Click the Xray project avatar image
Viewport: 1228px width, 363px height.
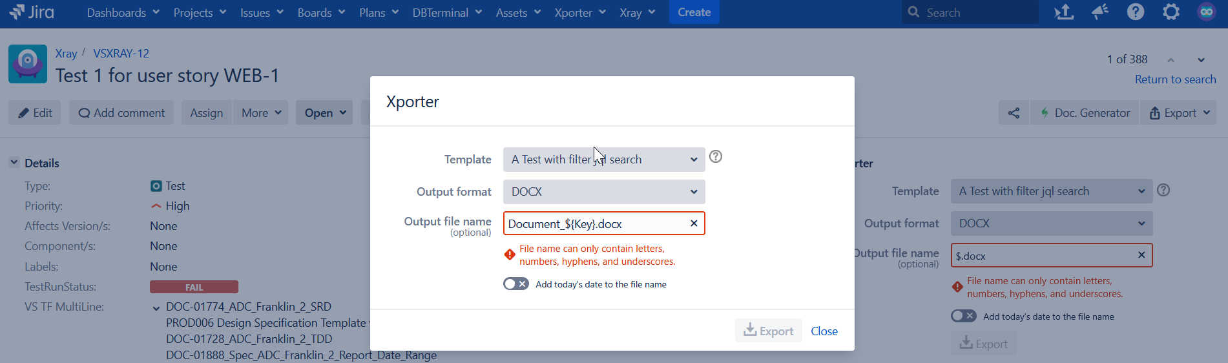28,64
